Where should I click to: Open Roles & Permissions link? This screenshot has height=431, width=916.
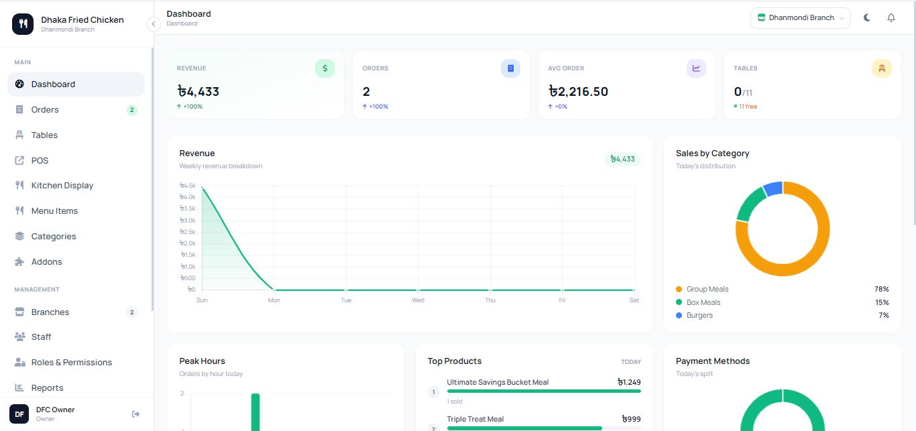pos(76,363)
